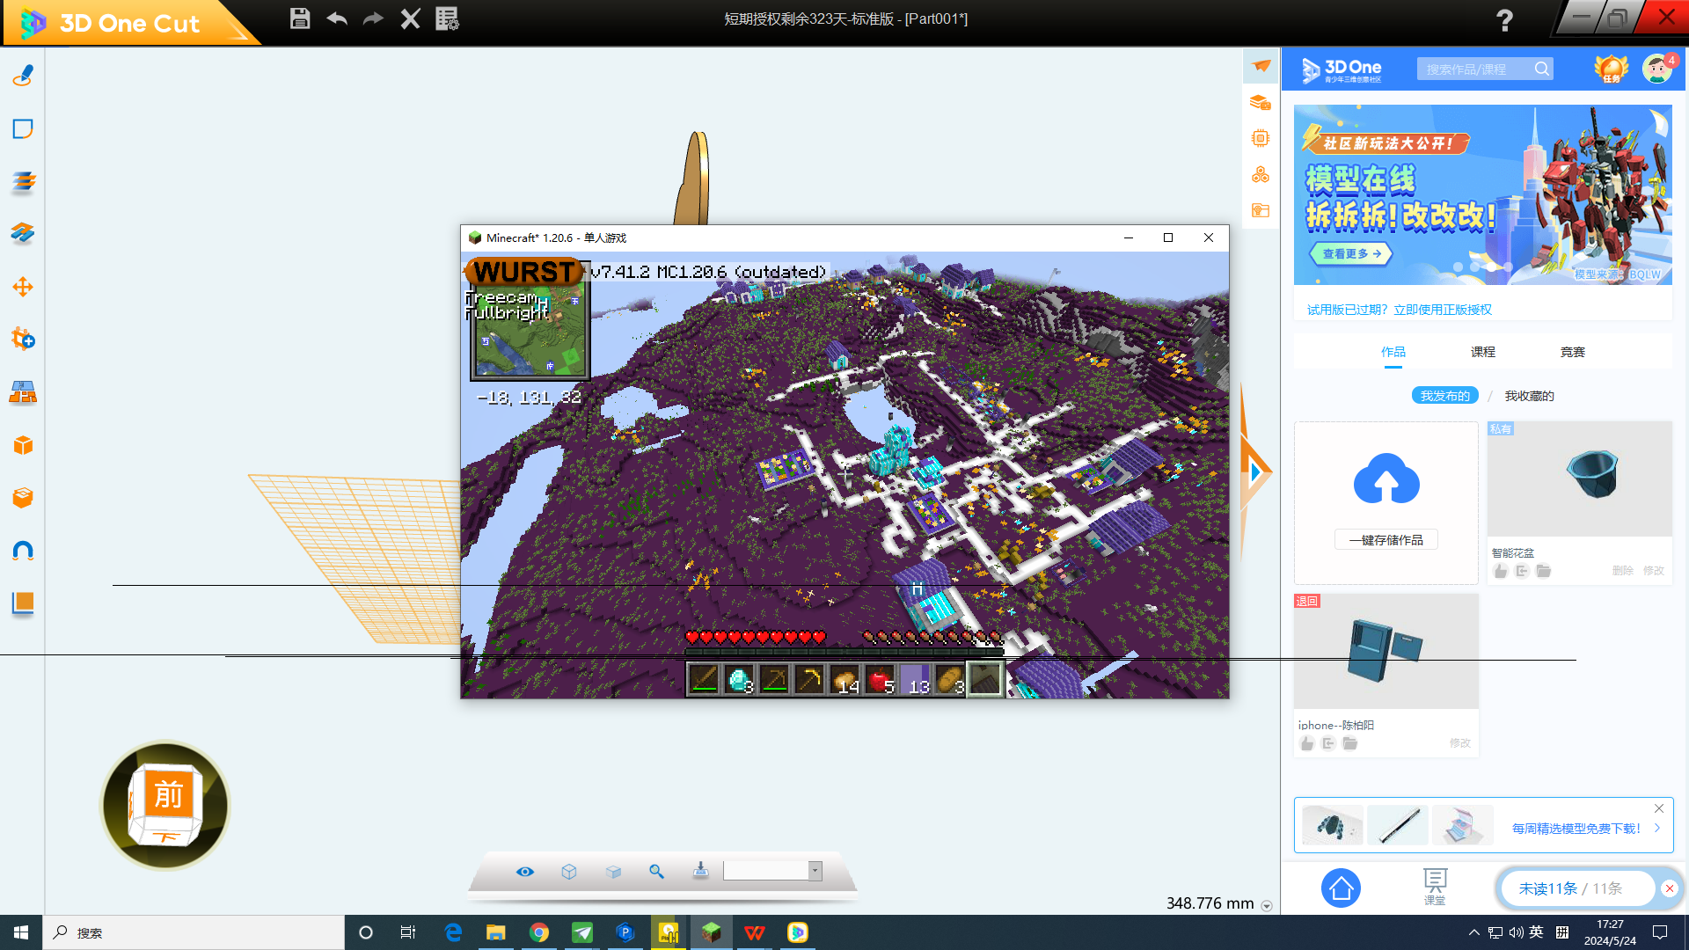The width and height of the screenshot is (1689, 950).
Task: Toggle the shaded cube display mode
Action: tap(613, 871)
